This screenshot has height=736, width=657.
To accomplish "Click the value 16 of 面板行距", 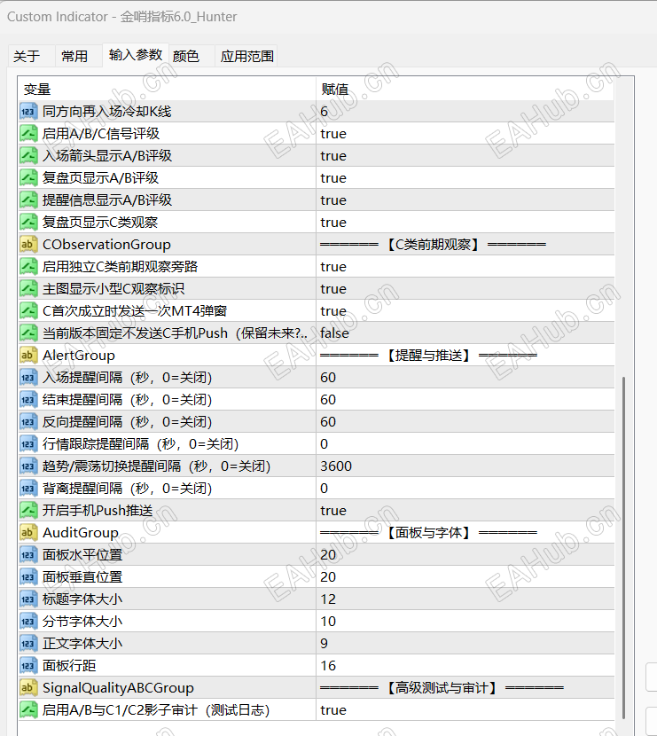I will (x=328, y=666).
